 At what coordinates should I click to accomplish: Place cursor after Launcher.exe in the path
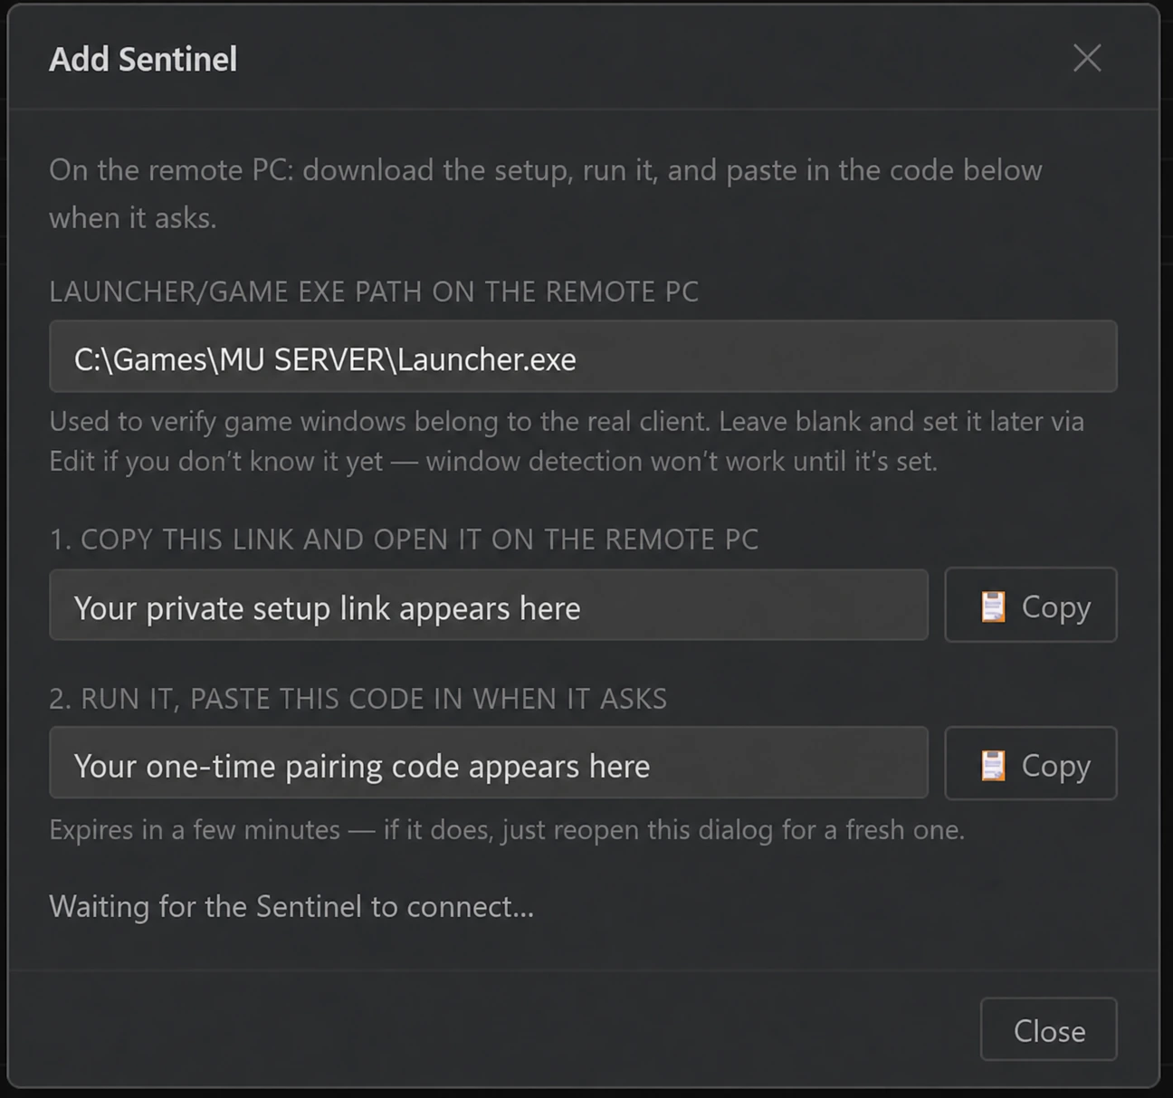pyautogui.click(x=578, y=359)
